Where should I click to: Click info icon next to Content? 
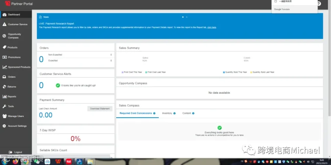click(193, 113)
